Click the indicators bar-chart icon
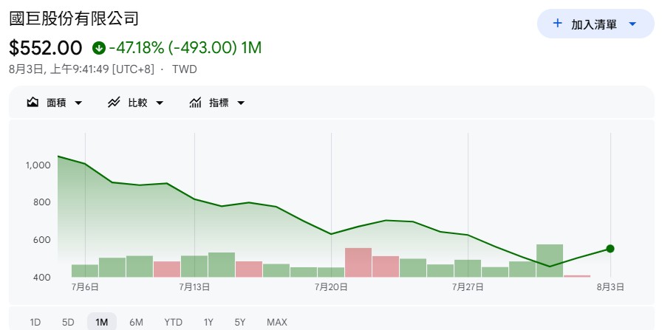 (x=195, y=103)
